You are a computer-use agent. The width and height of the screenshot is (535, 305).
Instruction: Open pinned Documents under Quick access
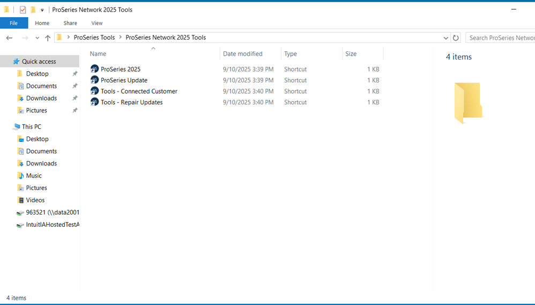(x=41, y=86)
